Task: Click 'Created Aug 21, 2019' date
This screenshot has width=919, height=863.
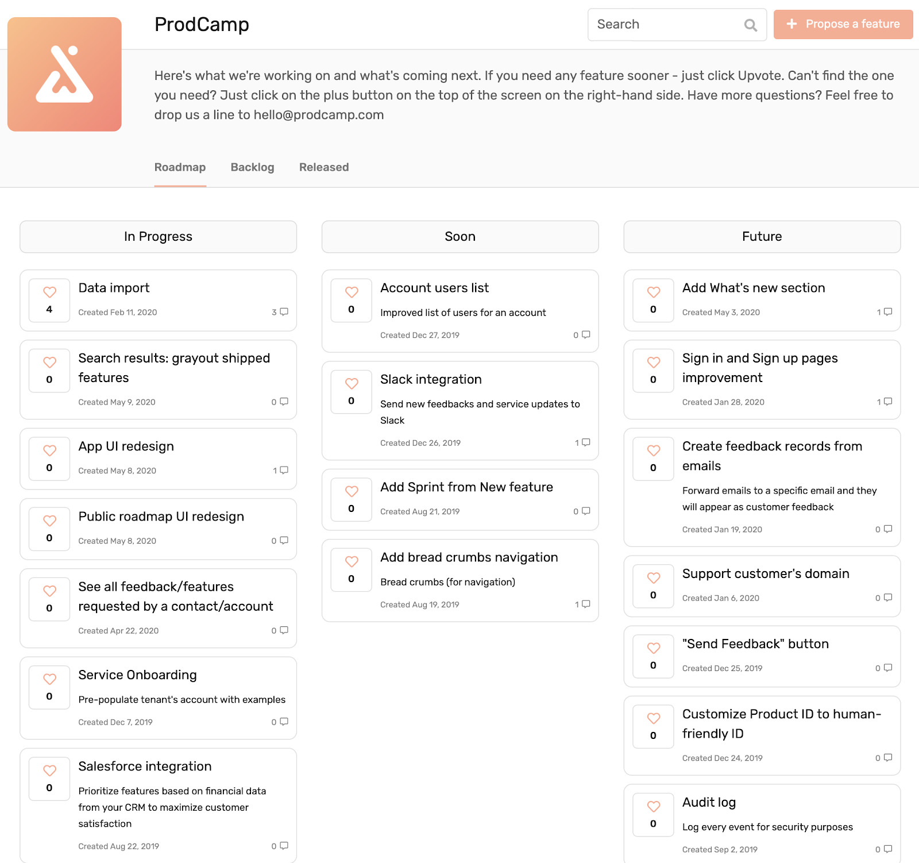Action: coord(420,511)
